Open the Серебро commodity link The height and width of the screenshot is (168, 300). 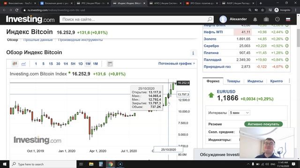(211, 46)
